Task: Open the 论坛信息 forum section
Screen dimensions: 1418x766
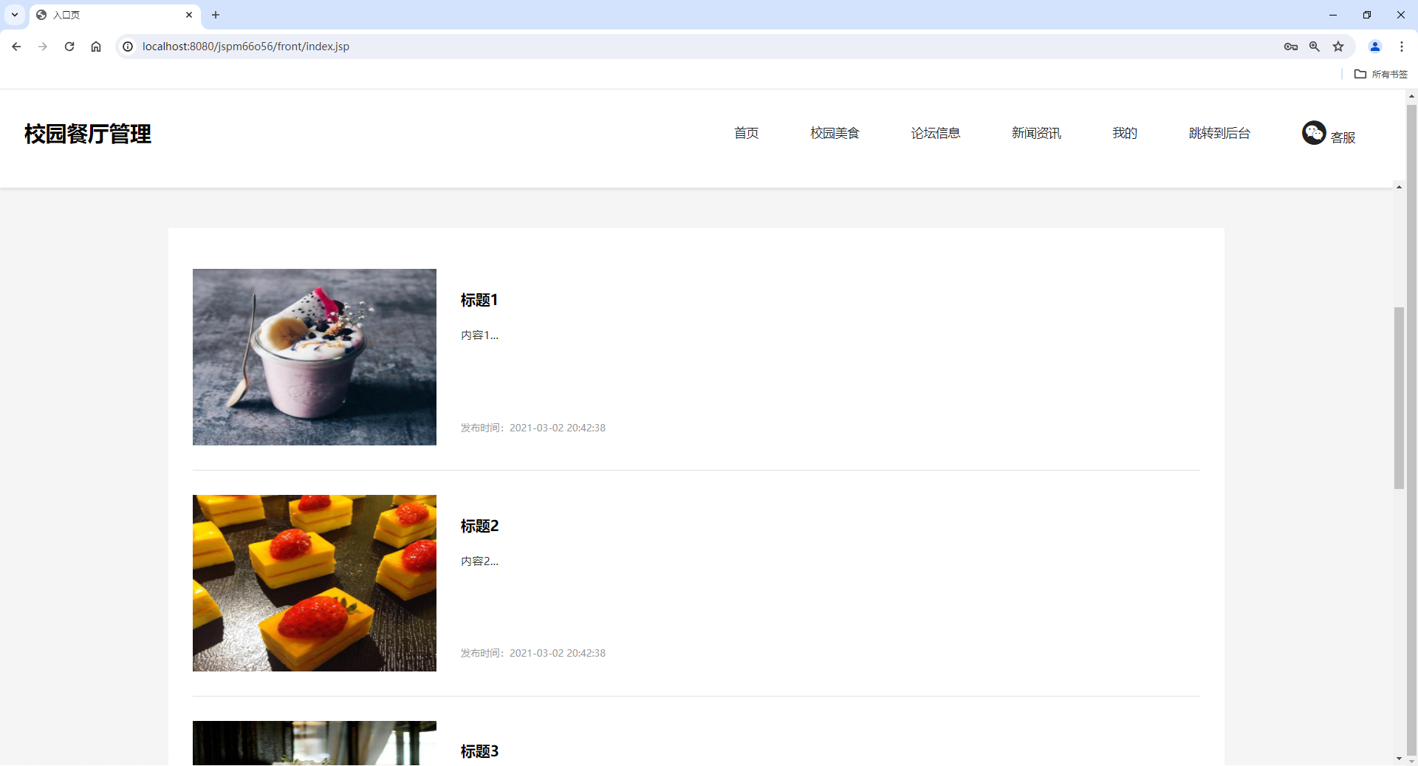Action: (935, 133)
